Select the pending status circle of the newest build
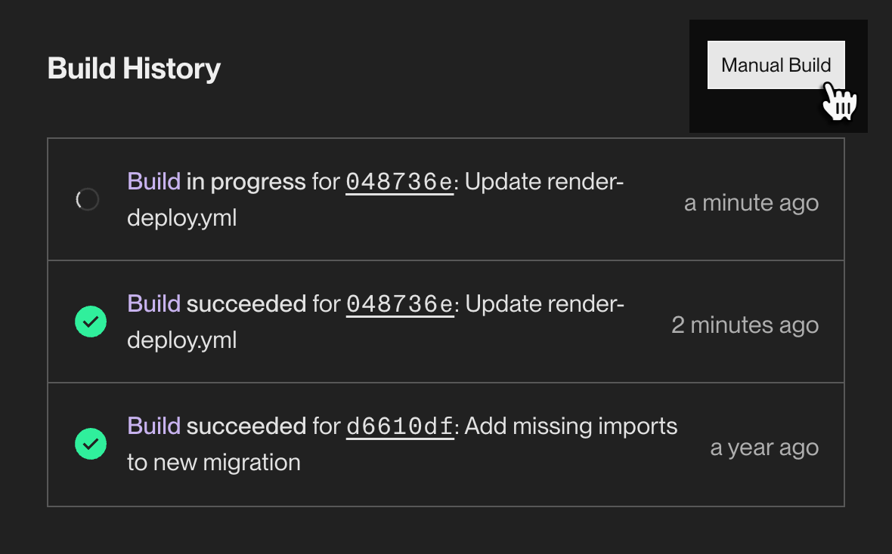Screen dimensions: 892x554 click(87, 199)
